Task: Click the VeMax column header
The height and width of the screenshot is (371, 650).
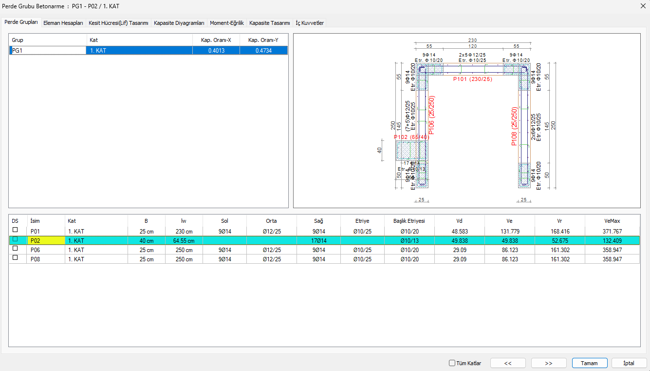Action: pos(612,221)
